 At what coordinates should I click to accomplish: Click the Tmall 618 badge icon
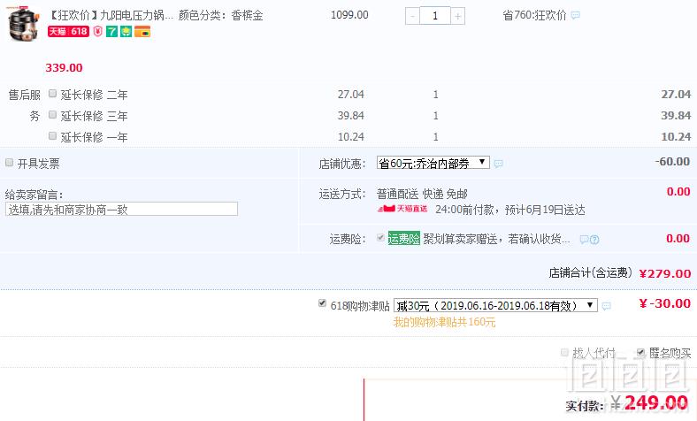click(x=68, y=32)
